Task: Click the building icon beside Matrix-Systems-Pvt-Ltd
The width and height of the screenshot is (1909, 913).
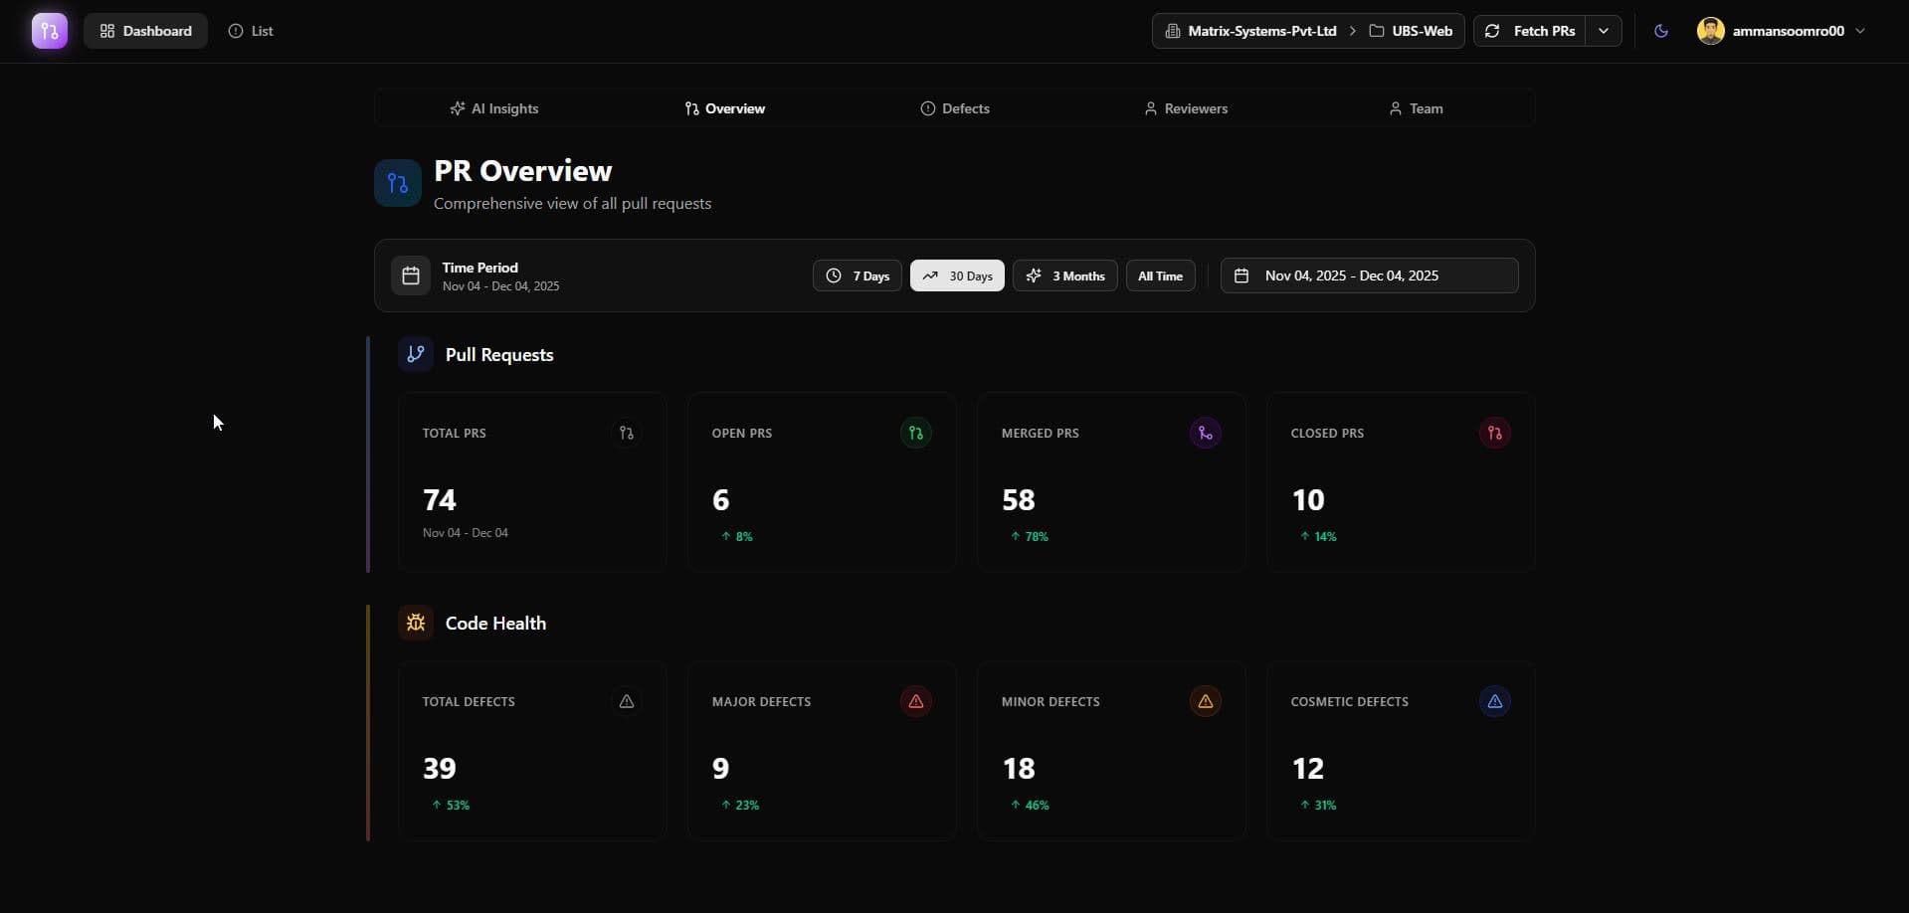Action: pos(1173,31)
